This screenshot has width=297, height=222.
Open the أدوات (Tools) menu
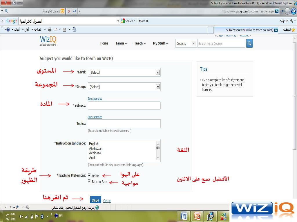[16, 29]
